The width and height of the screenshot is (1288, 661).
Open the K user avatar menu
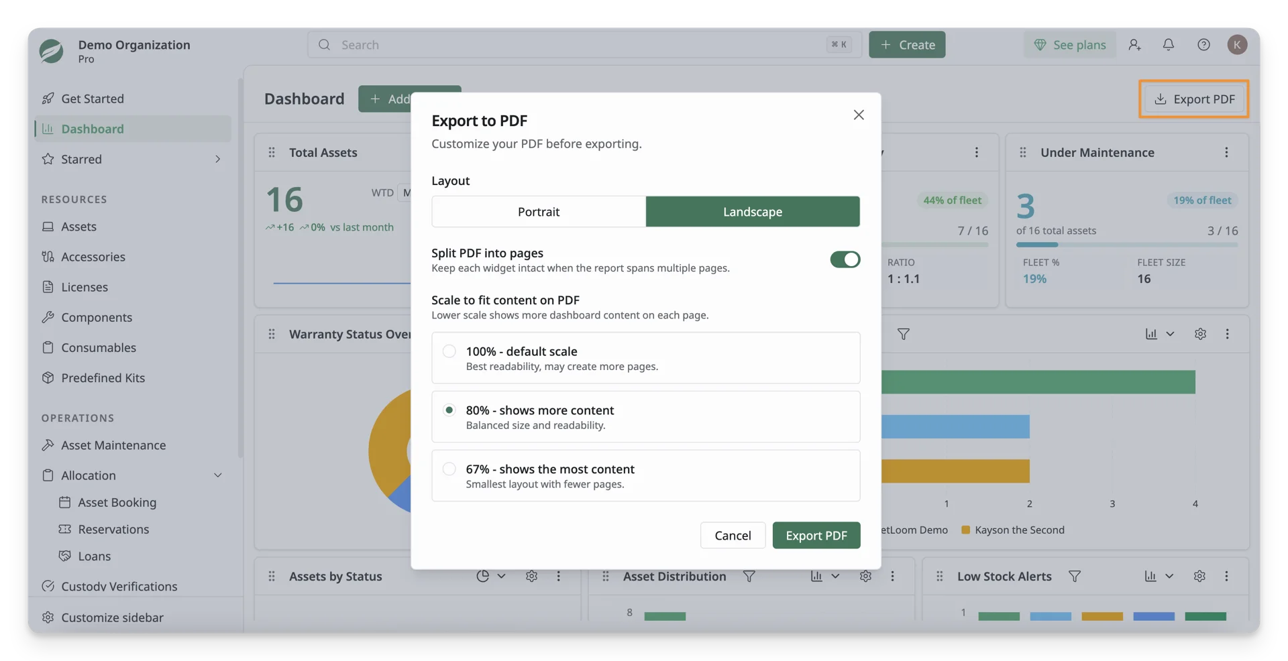(1237, 45)
